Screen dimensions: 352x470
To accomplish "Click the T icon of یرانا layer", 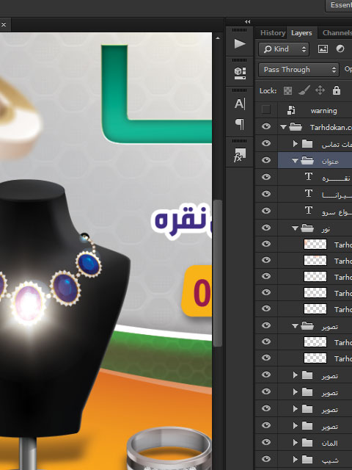I will [x=309, y=193].
